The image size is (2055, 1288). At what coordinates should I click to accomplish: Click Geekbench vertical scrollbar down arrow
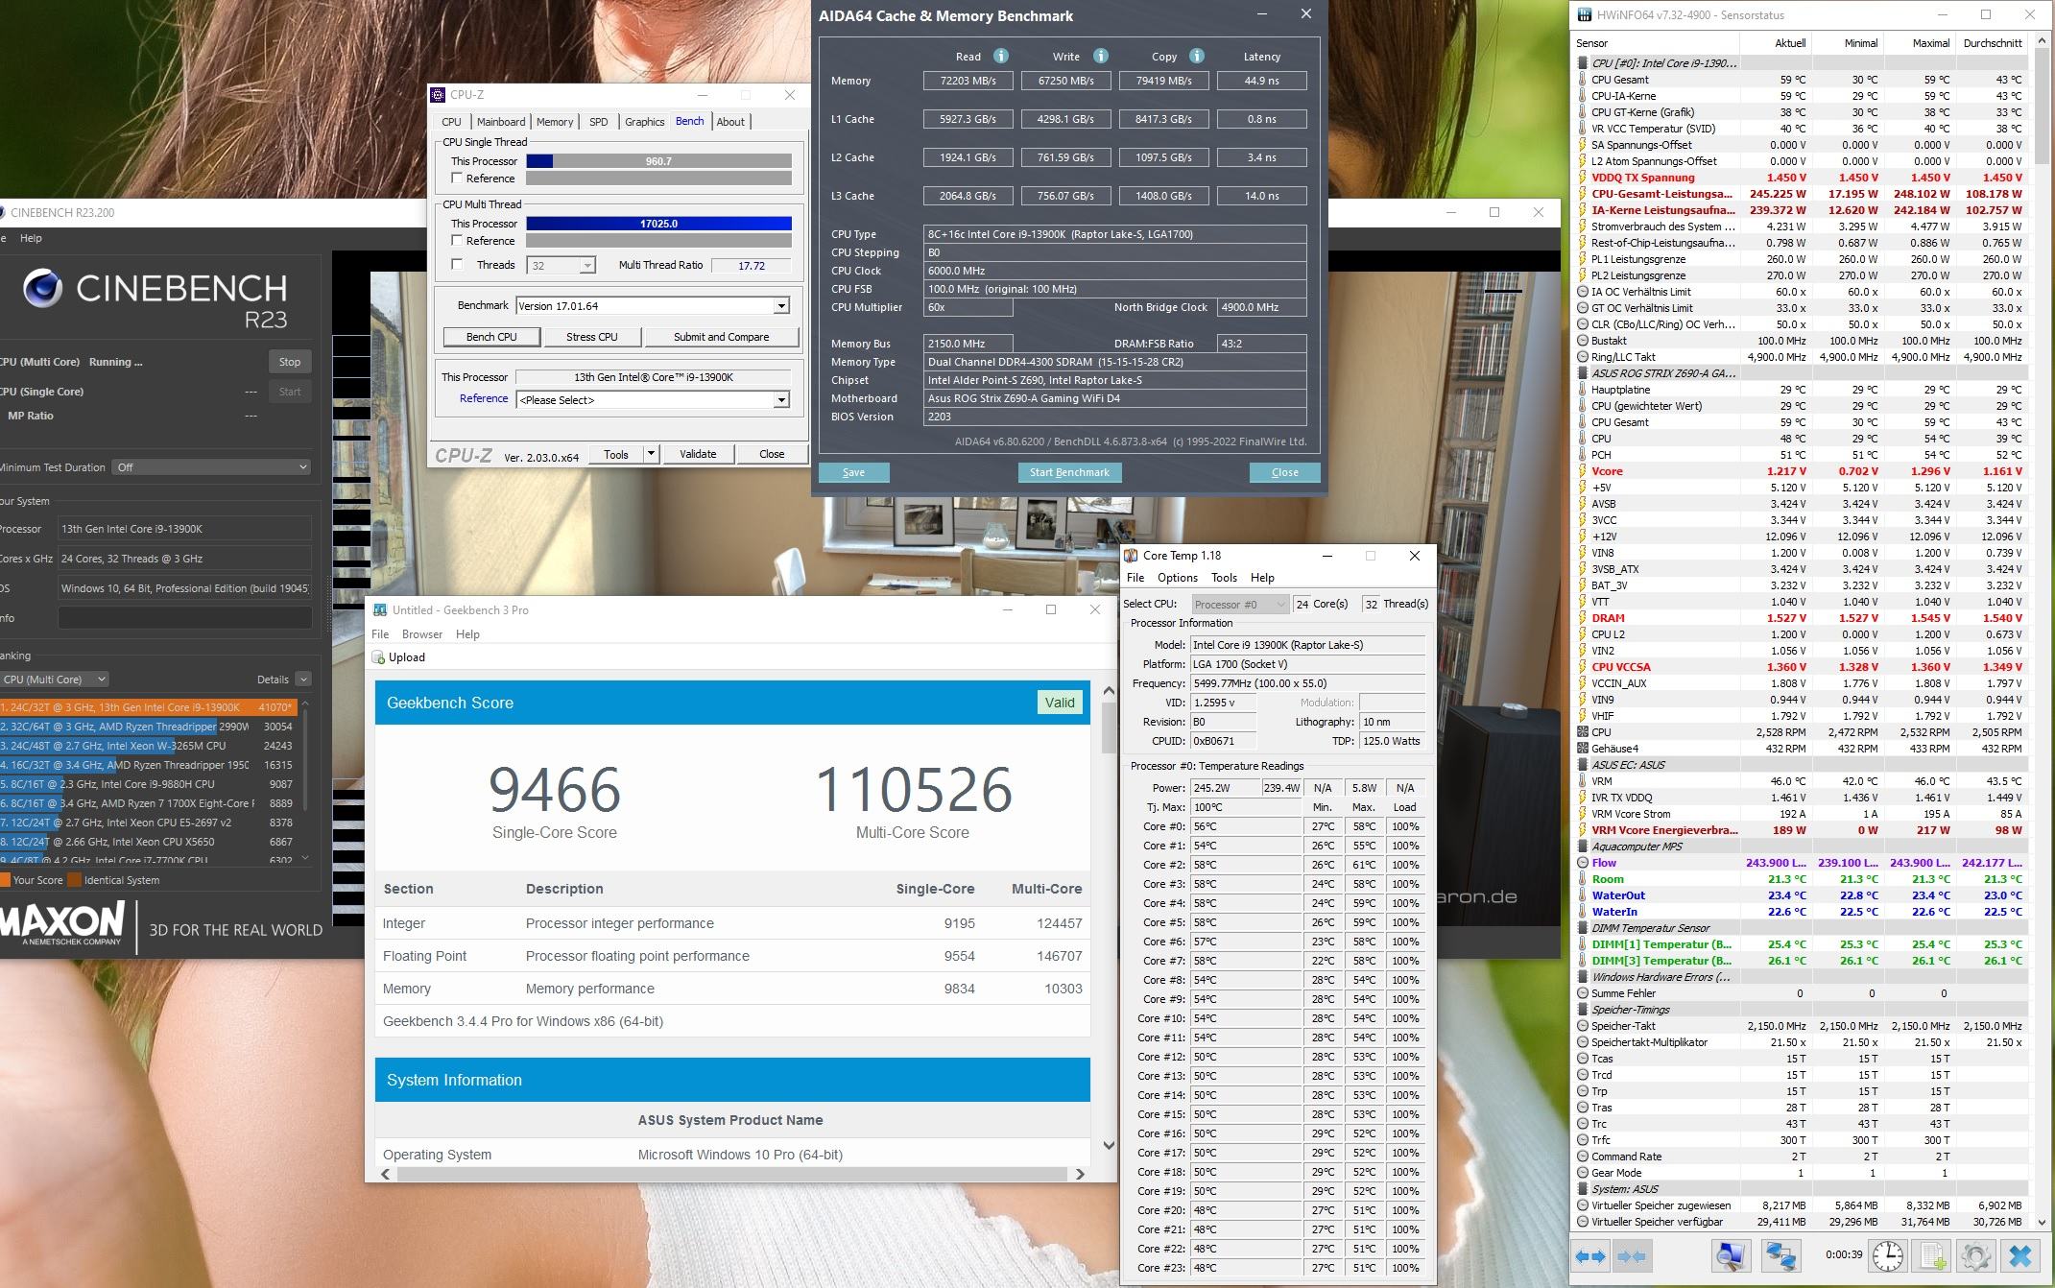point(1109,1144)
